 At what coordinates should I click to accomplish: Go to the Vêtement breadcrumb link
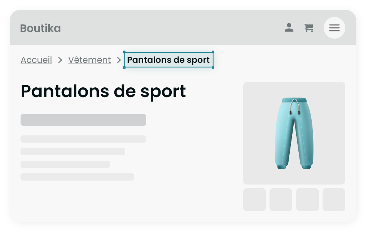click(x=89, y=60)
